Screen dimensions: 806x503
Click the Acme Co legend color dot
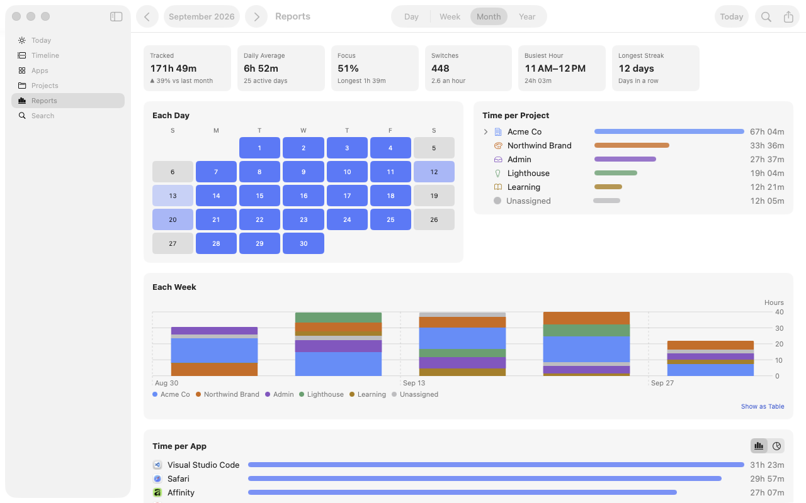point(155,395)
